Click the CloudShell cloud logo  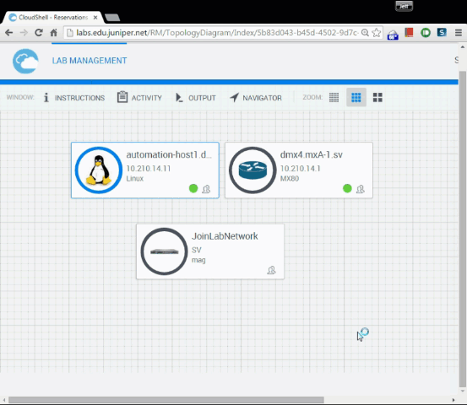pos(25,61)
